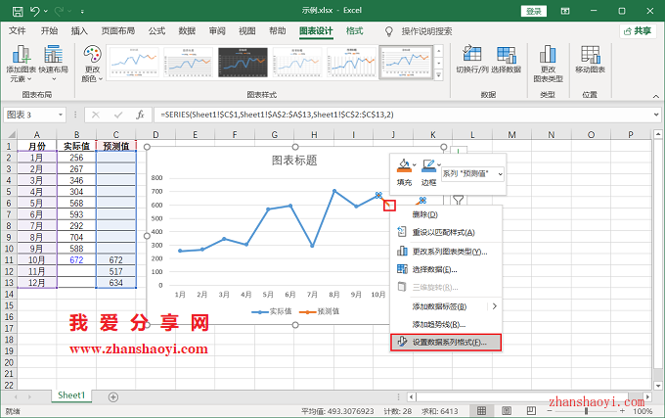Click the formula bar confirm checkmark icon
Image resolution: width=665 pixels, height=418 pixels.
[118, 115]
